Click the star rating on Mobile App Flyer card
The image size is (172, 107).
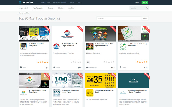coord(43,62)
